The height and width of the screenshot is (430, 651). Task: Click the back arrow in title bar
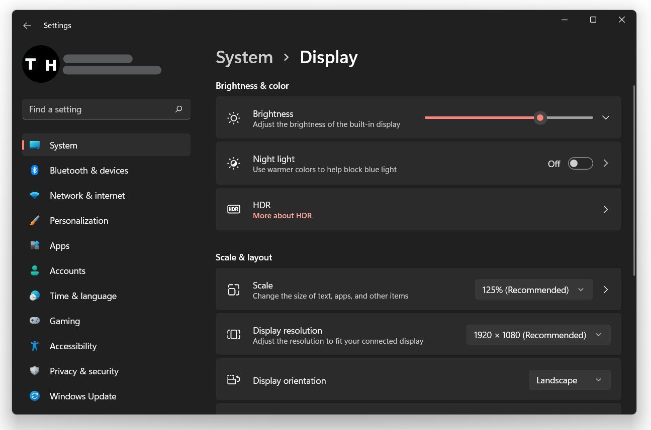point(27,26)
